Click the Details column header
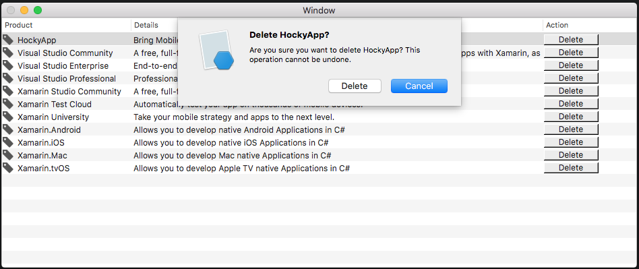 click(x=146, y=25)
